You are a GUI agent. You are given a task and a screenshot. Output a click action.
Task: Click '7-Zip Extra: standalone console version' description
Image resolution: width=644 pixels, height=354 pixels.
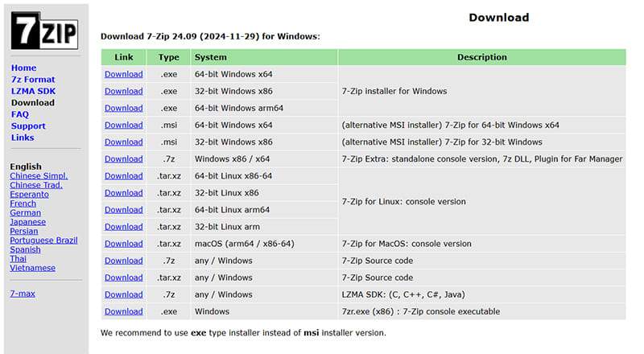[x=482, y=159]
